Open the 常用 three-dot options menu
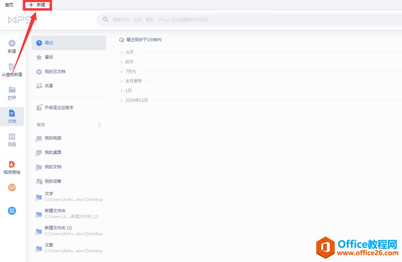 (x=99, y=125)
